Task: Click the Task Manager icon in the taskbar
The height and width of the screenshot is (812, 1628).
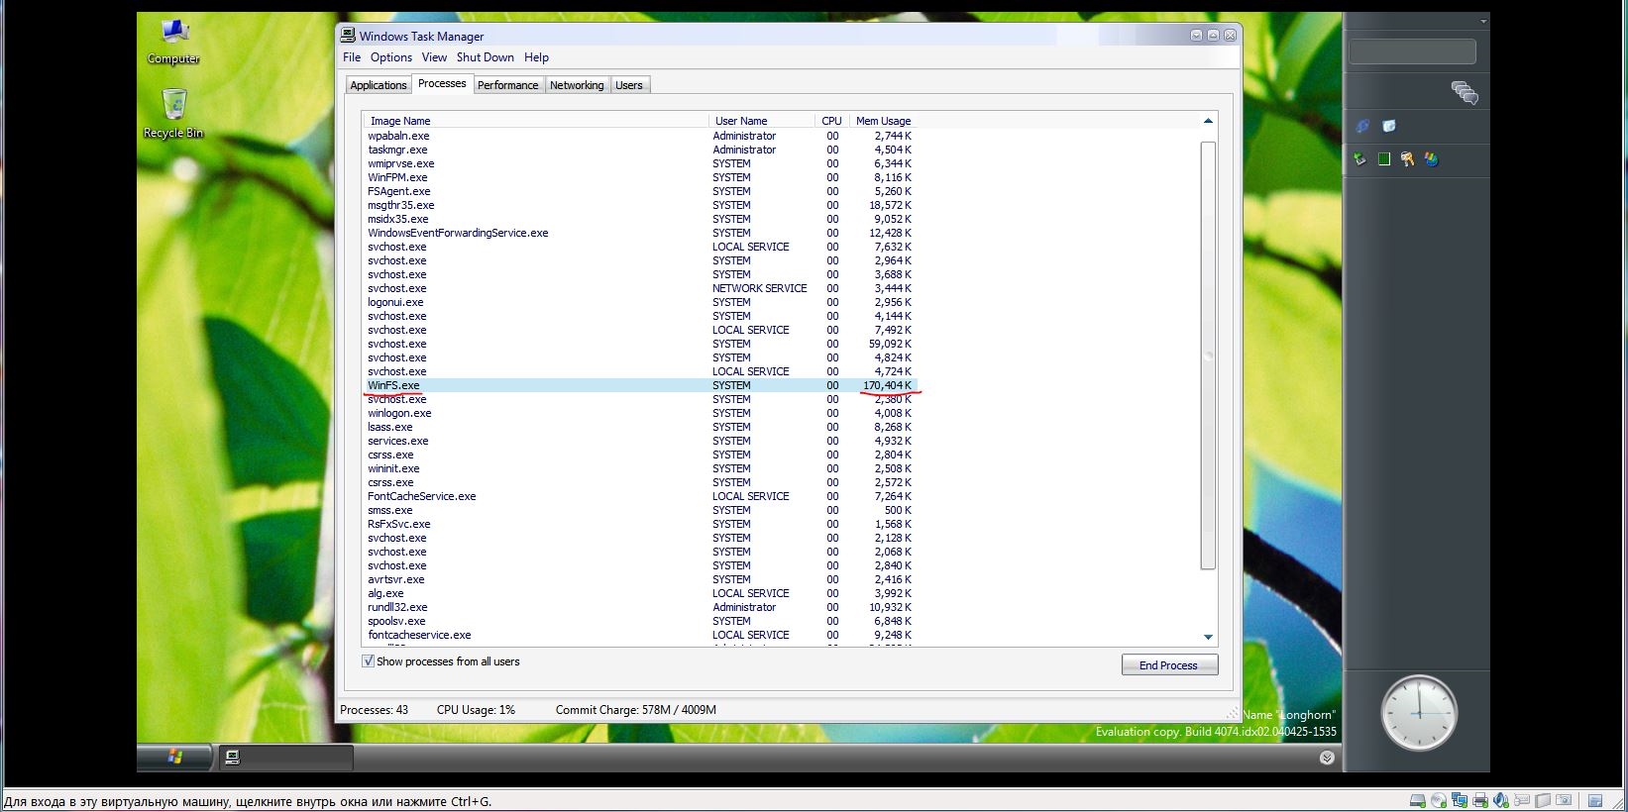Action: coord(233,758)
